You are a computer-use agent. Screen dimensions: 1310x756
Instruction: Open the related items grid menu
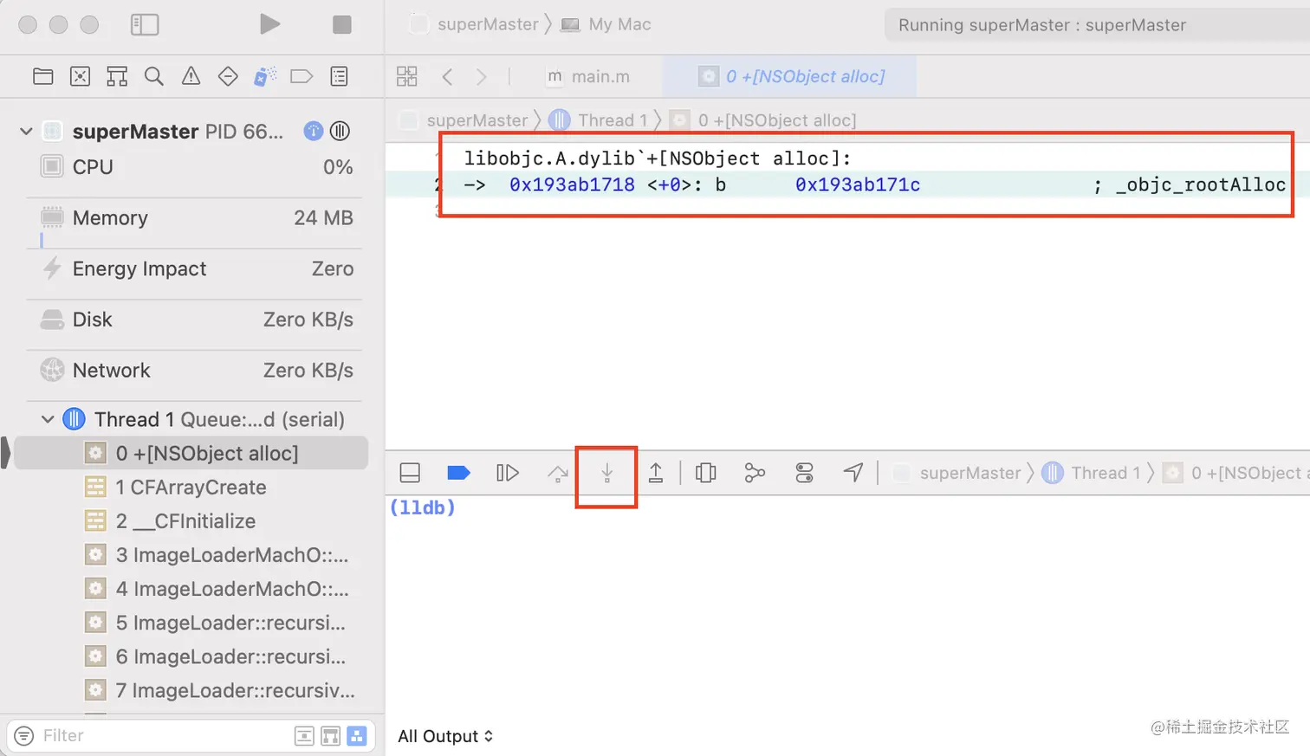pos(407,76)
